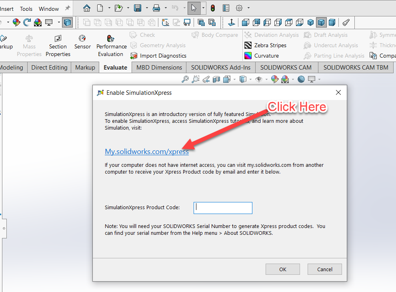This screenshot has height=292, width=396.
Task: Click the Print icon in the toolbar
Action: pyautogui.click(x=156, y=8)
